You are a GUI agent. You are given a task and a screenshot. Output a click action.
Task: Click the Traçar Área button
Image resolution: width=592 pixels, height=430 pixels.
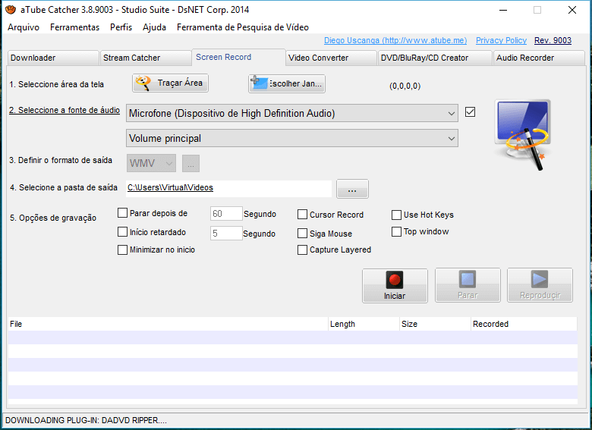point(170,83)
